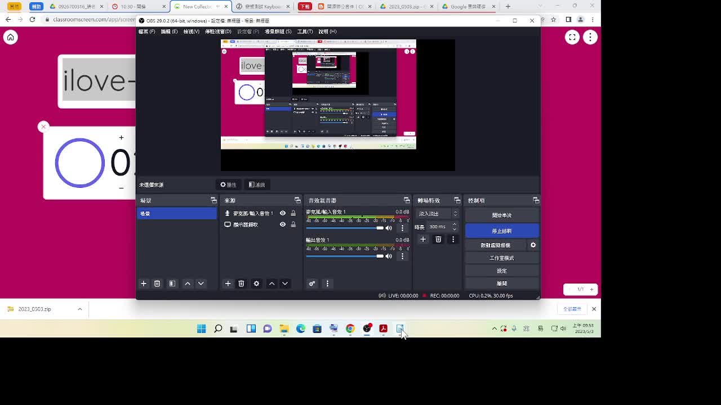Viewport: 721px width, 405px height.
Task: Toggle 工作室模式 studio mode
Action: 502,258
